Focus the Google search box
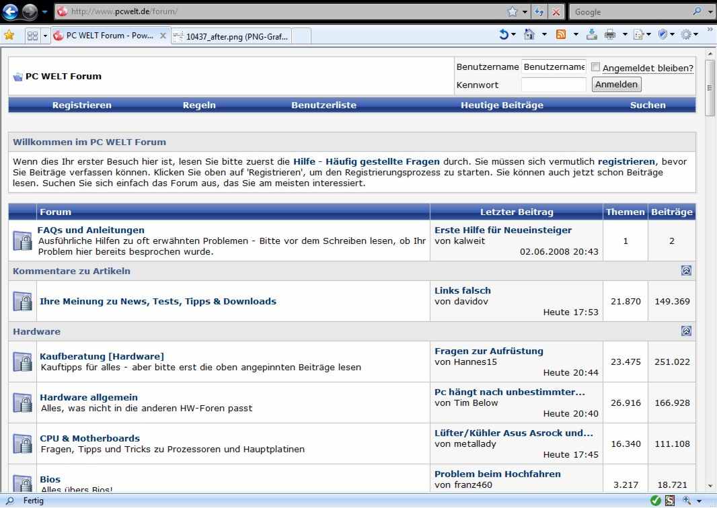 (631, 12)
